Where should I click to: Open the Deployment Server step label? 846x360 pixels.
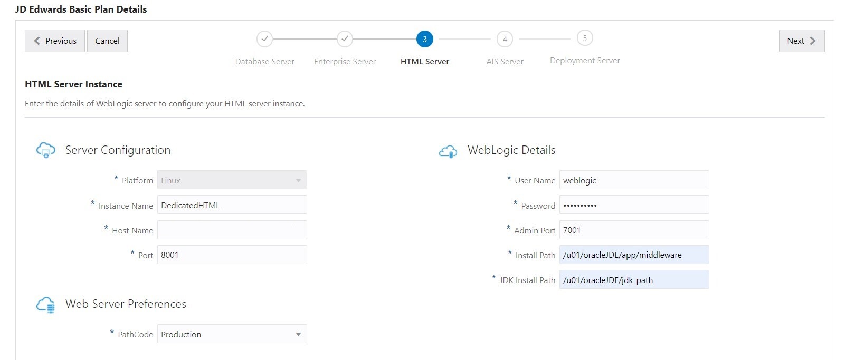585,60
